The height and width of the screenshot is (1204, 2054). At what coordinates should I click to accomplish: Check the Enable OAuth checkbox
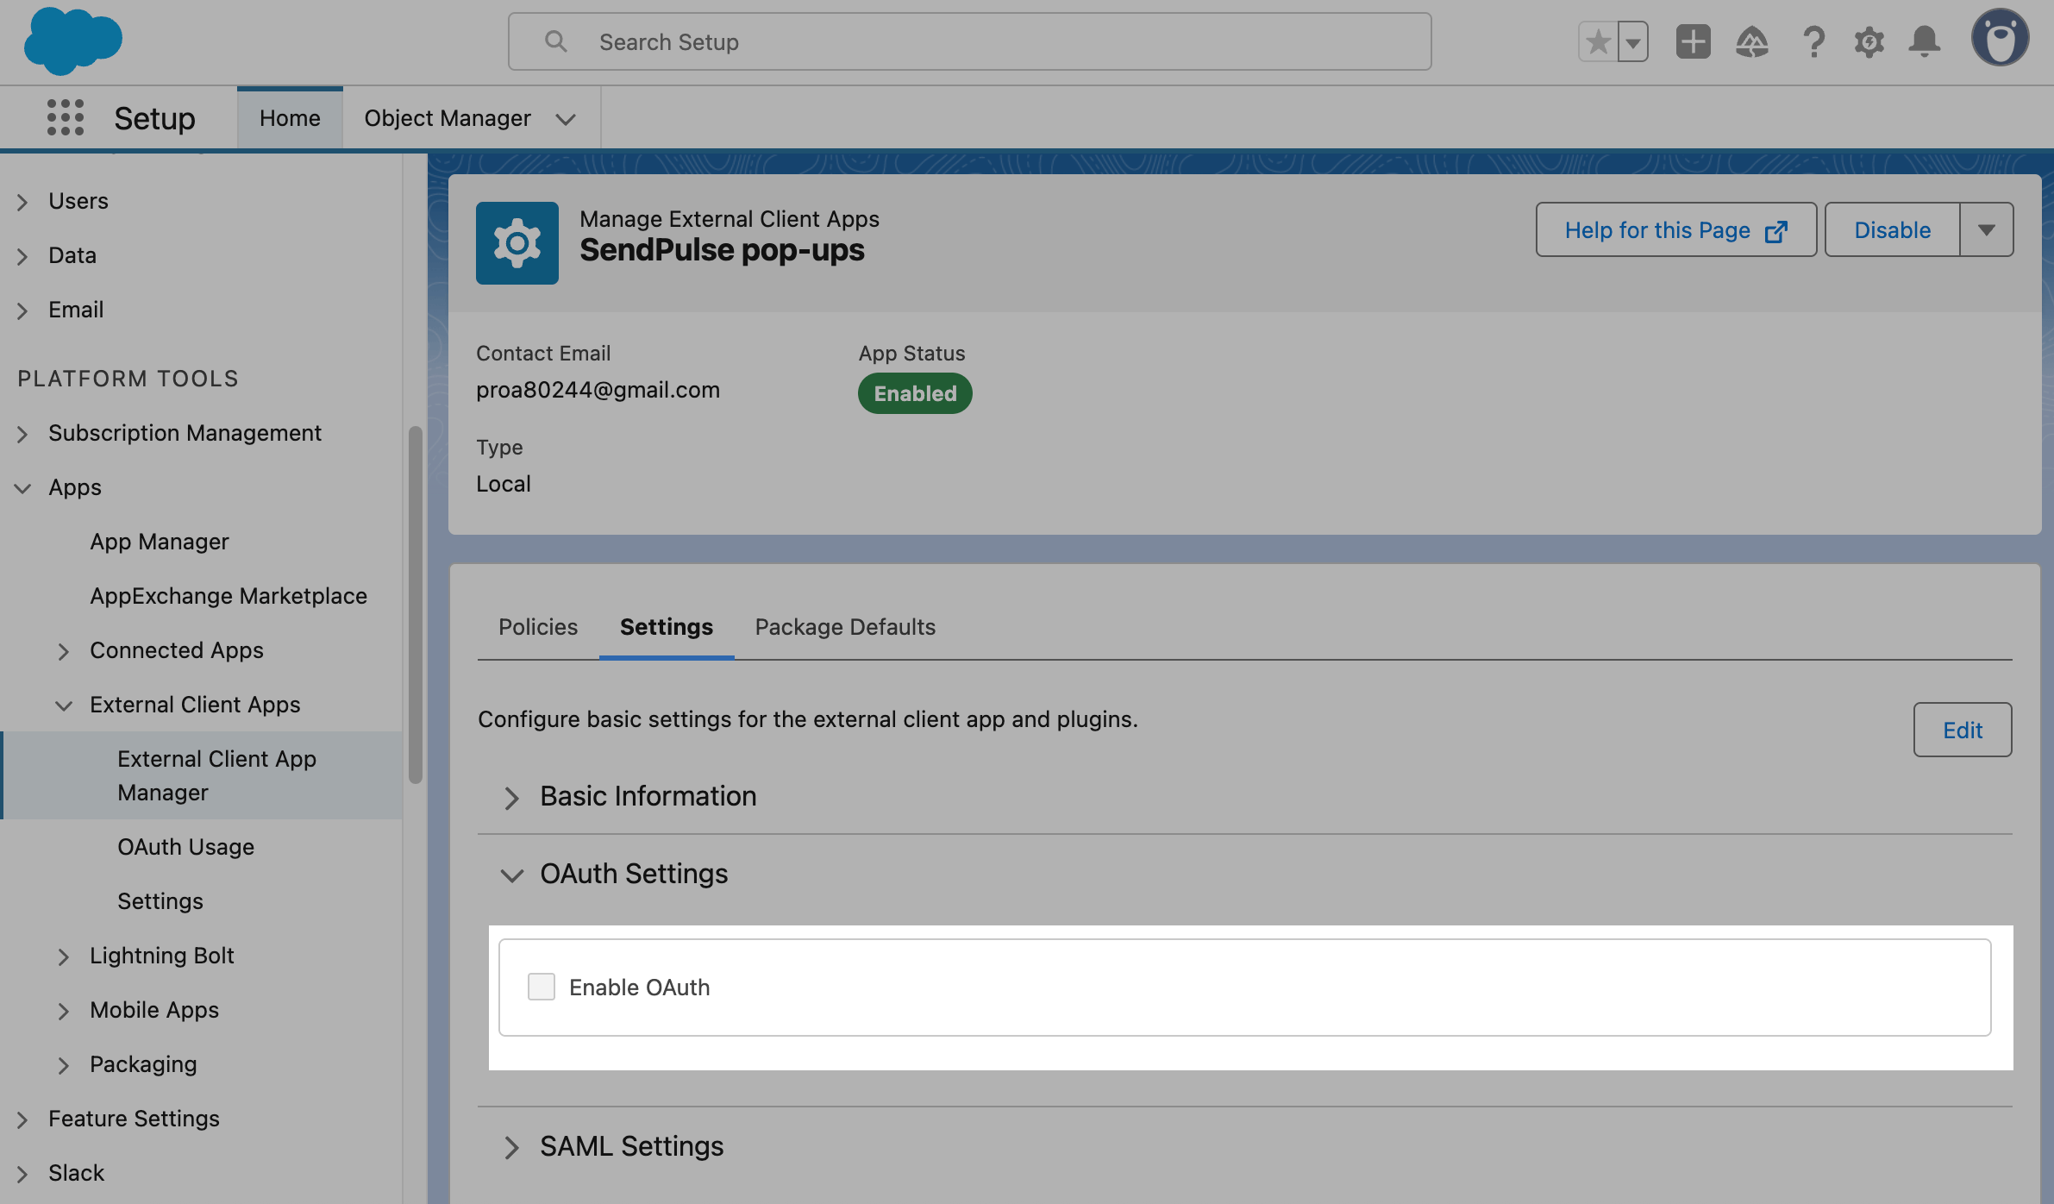[542, 987]
